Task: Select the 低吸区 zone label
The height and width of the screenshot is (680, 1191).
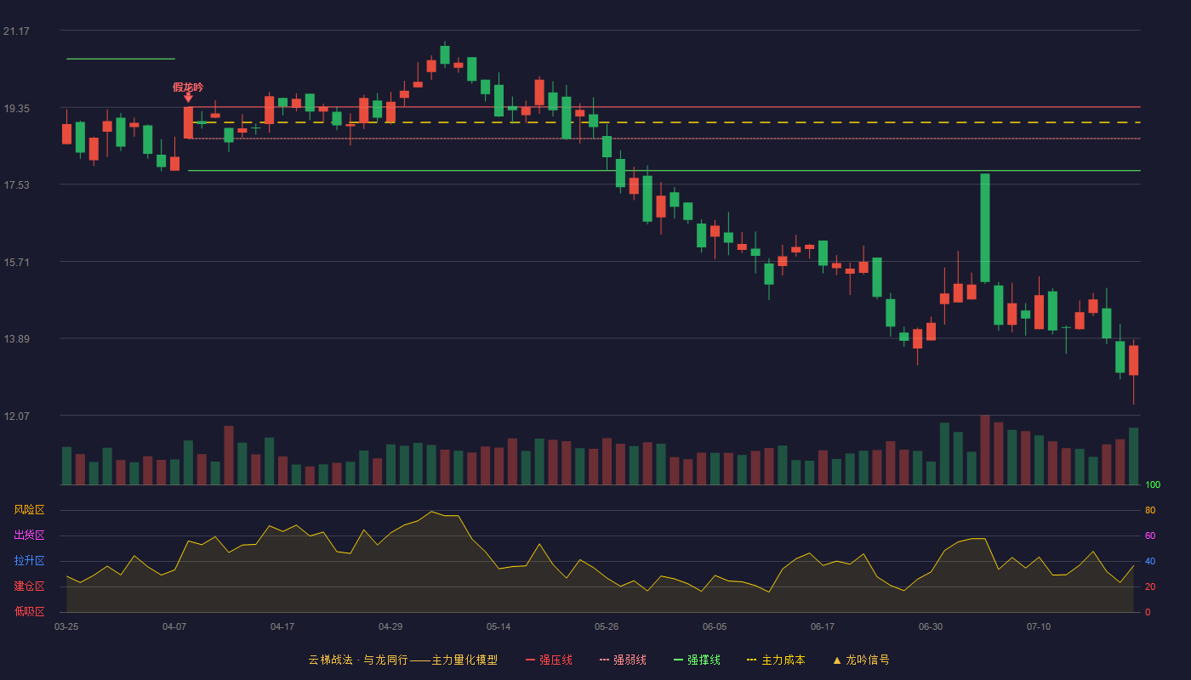Action: pyautogui.click(x=29, y=611)
